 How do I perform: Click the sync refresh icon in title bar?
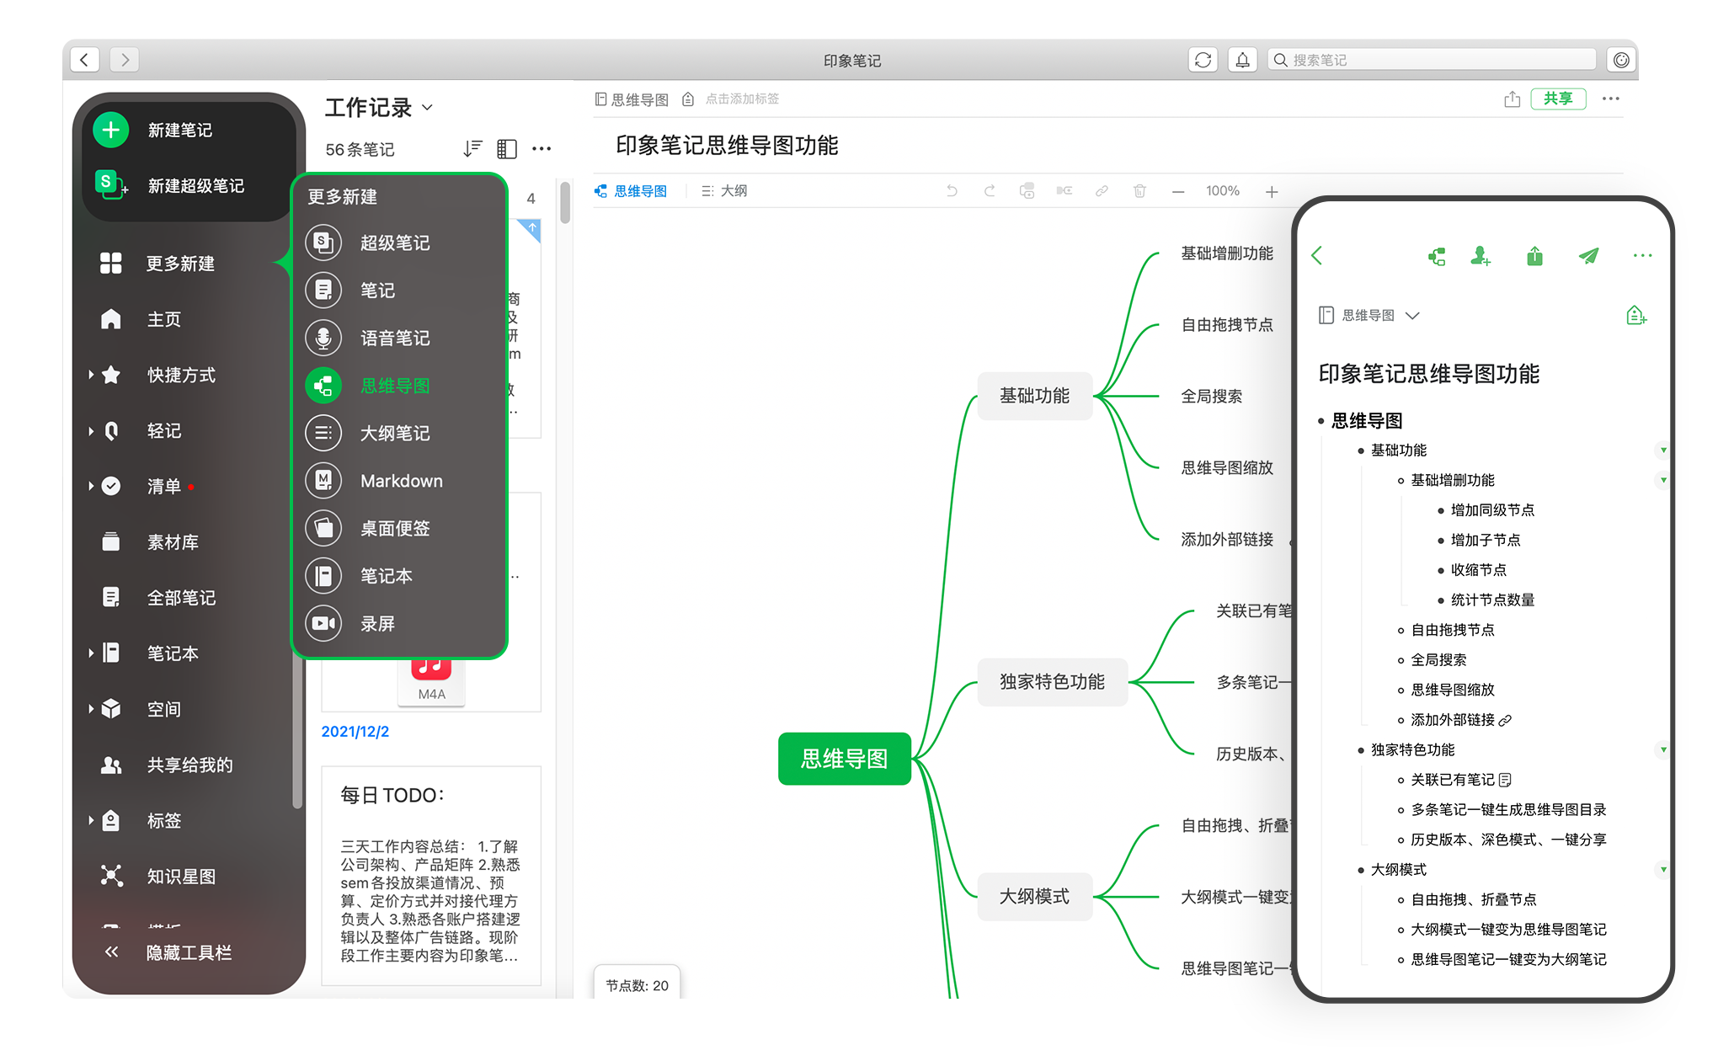[1203, 61]
